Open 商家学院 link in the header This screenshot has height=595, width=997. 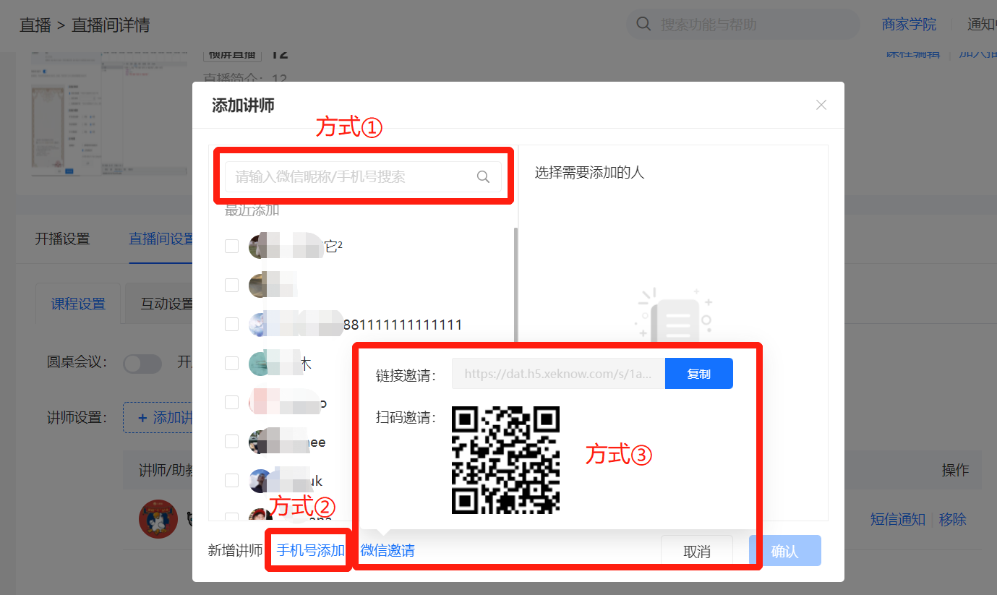click(x=909, y=25)
